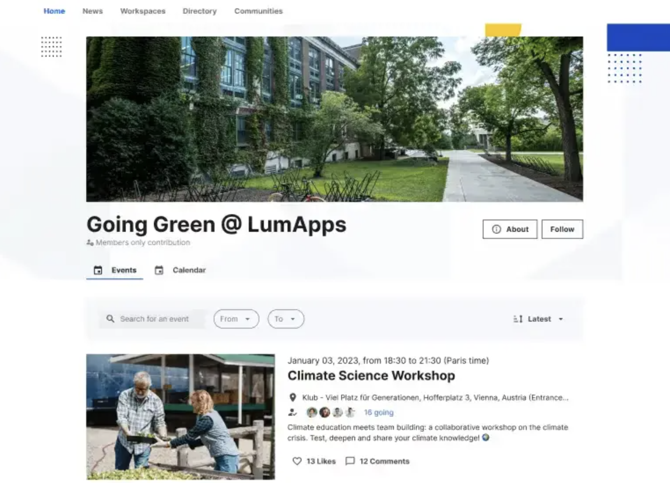The height and width of the screenshot is (483, 670).
Task: Open the Climate Science Workshop thumbnail
Action: (x=181, y=417)
